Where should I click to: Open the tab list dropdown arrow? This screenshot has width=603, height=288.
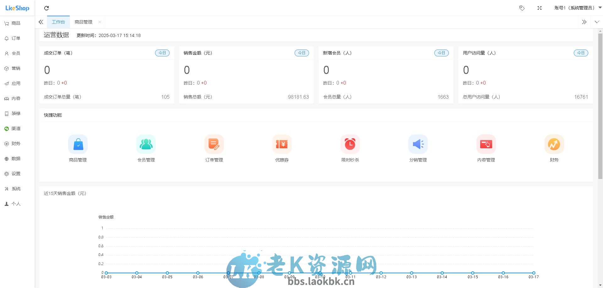(596, 22)
